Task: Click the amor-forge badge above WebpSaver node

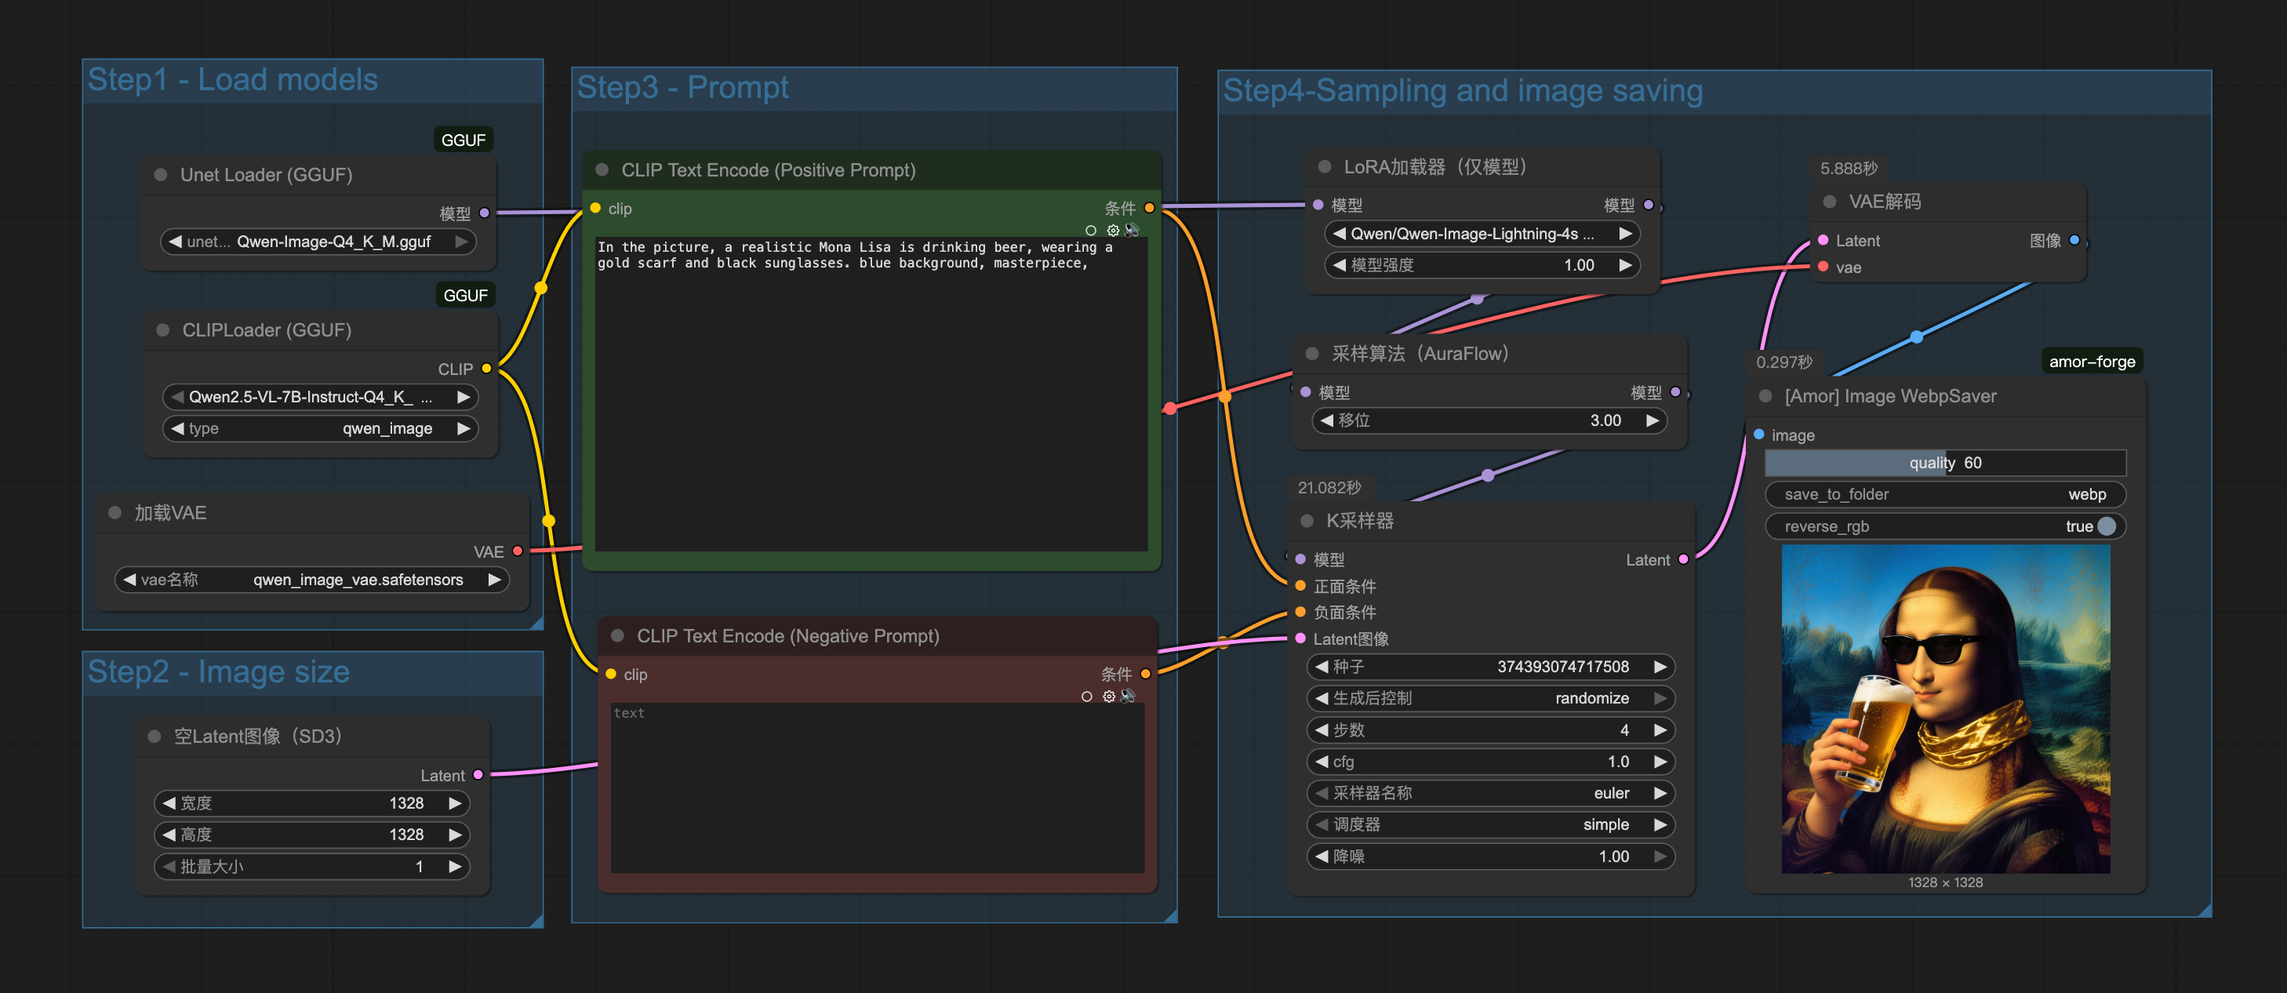Action: [2092, 362]
